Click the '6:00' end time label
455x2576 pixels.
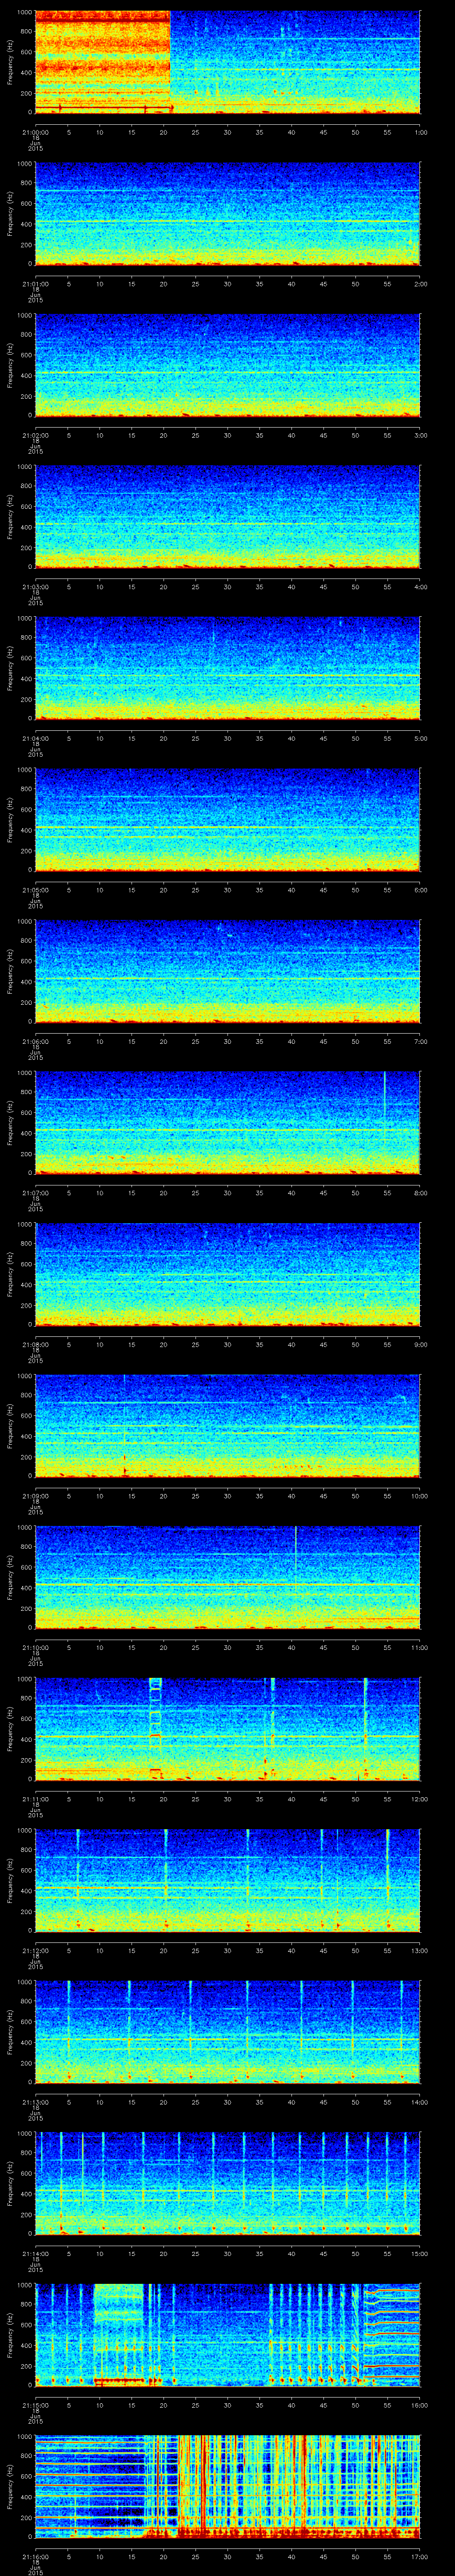[421, 890]
